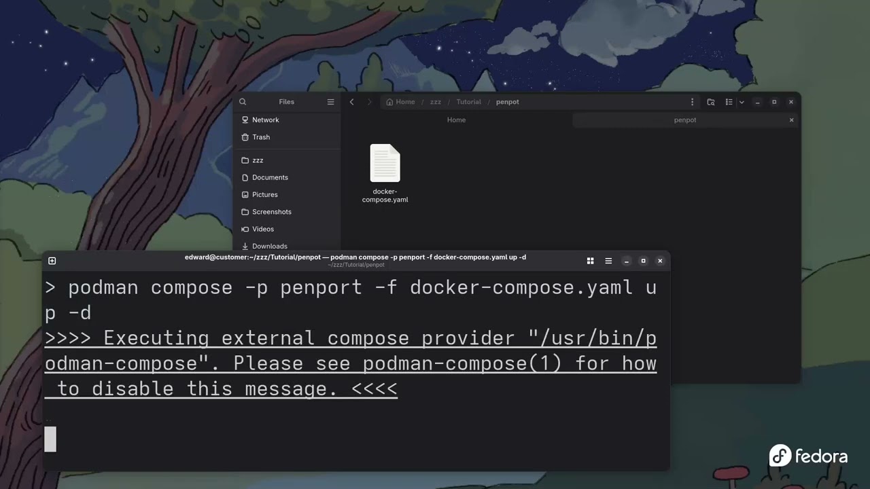Viewport: 870px width, 489px height.
Task: Close the Files window
Action: (791, 102)
